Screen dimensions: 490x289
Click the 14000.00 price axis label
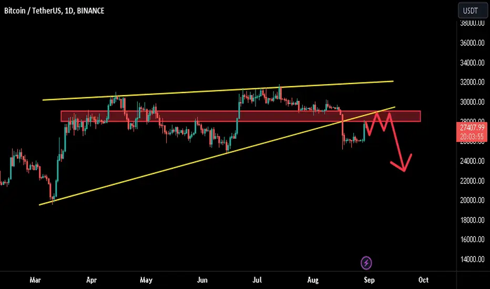[472, 260]
